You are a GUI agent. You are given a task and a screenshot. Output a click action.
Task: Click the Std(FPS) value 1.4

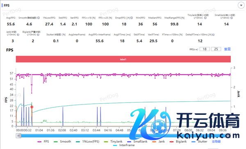click(x=63, y=24)
